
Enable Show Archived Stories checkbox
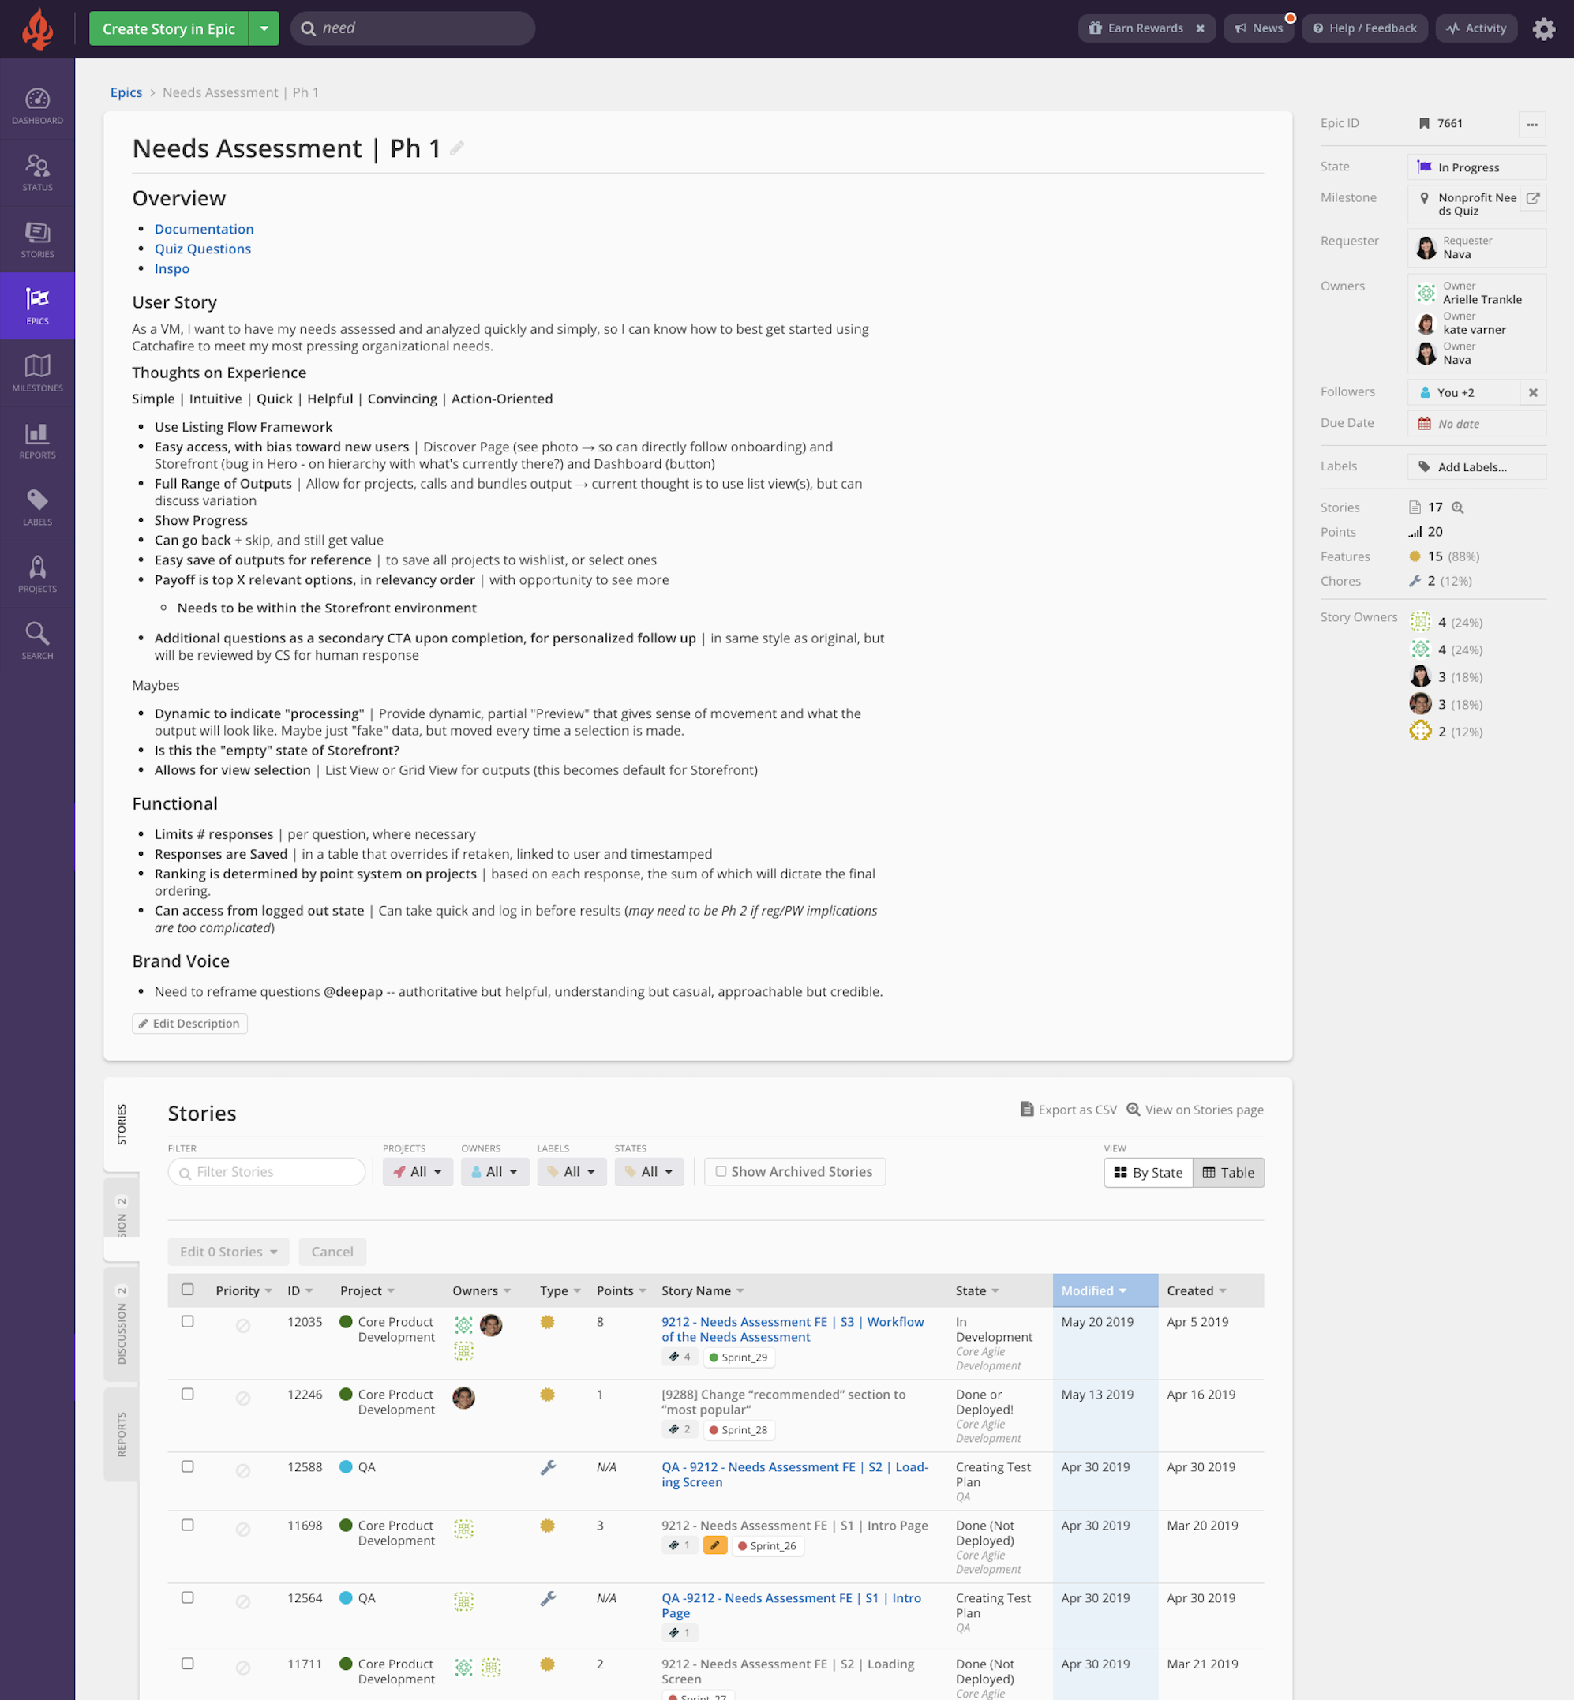click(x=721, y=1171)
